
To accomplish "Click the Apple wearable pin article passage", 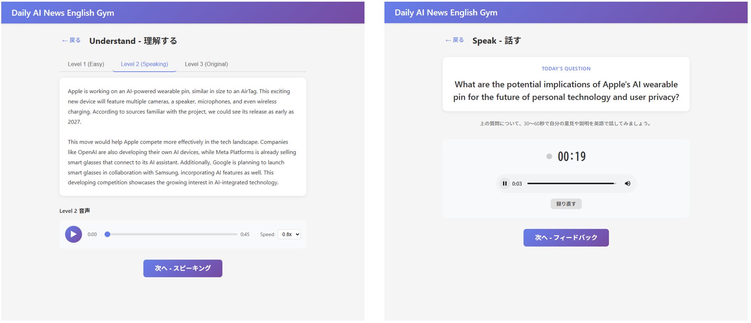I will [x=183, y=137].
